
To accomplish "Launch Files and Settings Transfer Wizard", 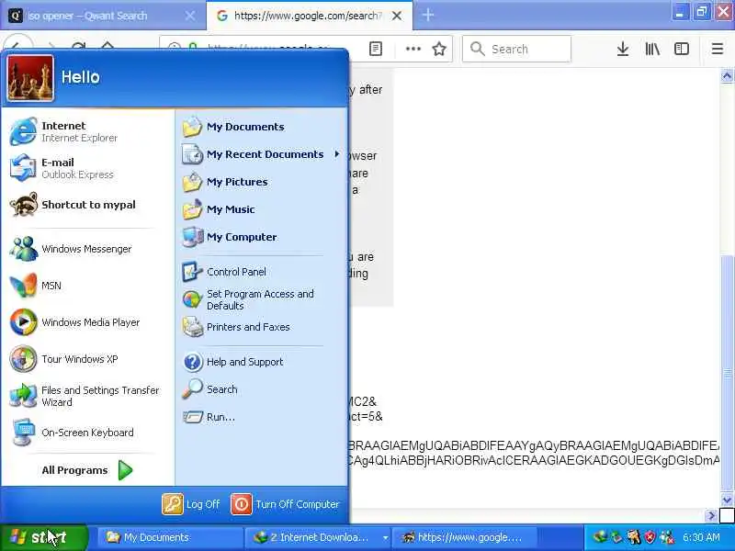I will [85, 396].
